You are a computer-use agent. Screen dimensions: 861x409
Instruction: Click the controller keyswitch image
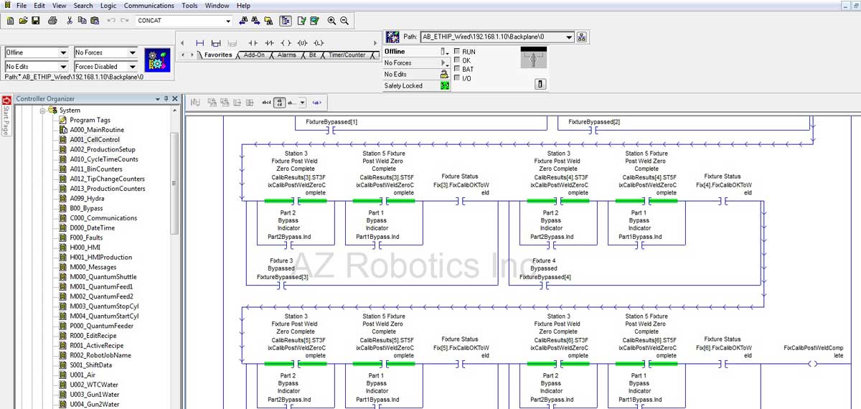pyautogui.click(x=533, y=59)
